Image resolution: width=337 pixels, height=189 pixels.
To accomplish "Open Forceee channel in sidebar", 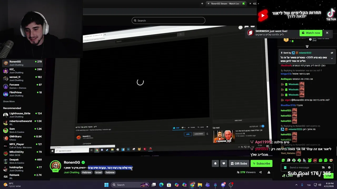I will [22, 86].
